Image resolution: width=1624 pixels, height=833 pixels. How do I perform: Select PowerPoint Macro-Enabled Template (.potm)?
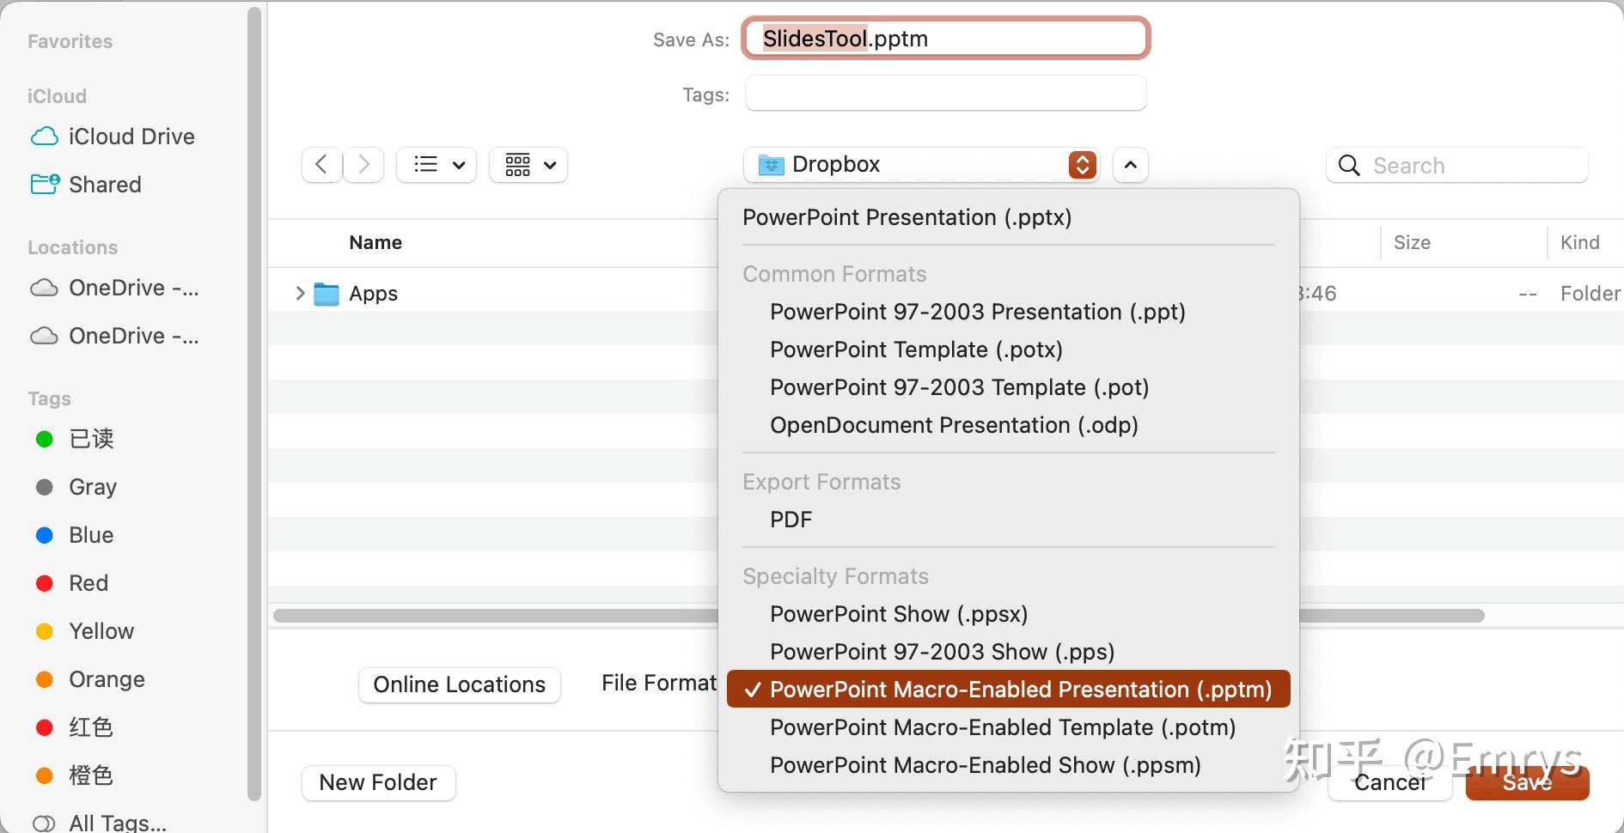tap(1002, 727)
